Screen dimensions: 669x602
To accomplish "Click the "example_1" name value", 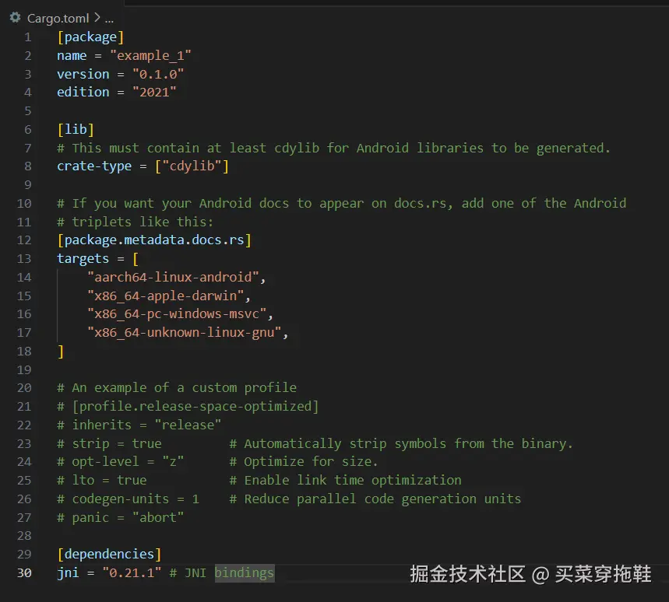I will [x=150, y=55].
